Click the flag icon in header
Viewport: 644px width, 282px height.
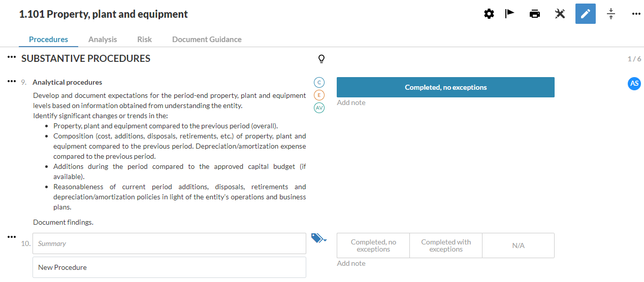[x=509, y=14]
